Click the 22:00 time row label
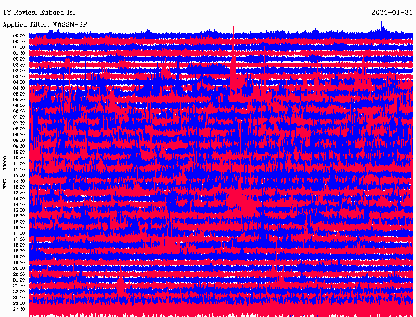Image resolution: width=416 pixels, height=317 pixels. pos(19,292)
